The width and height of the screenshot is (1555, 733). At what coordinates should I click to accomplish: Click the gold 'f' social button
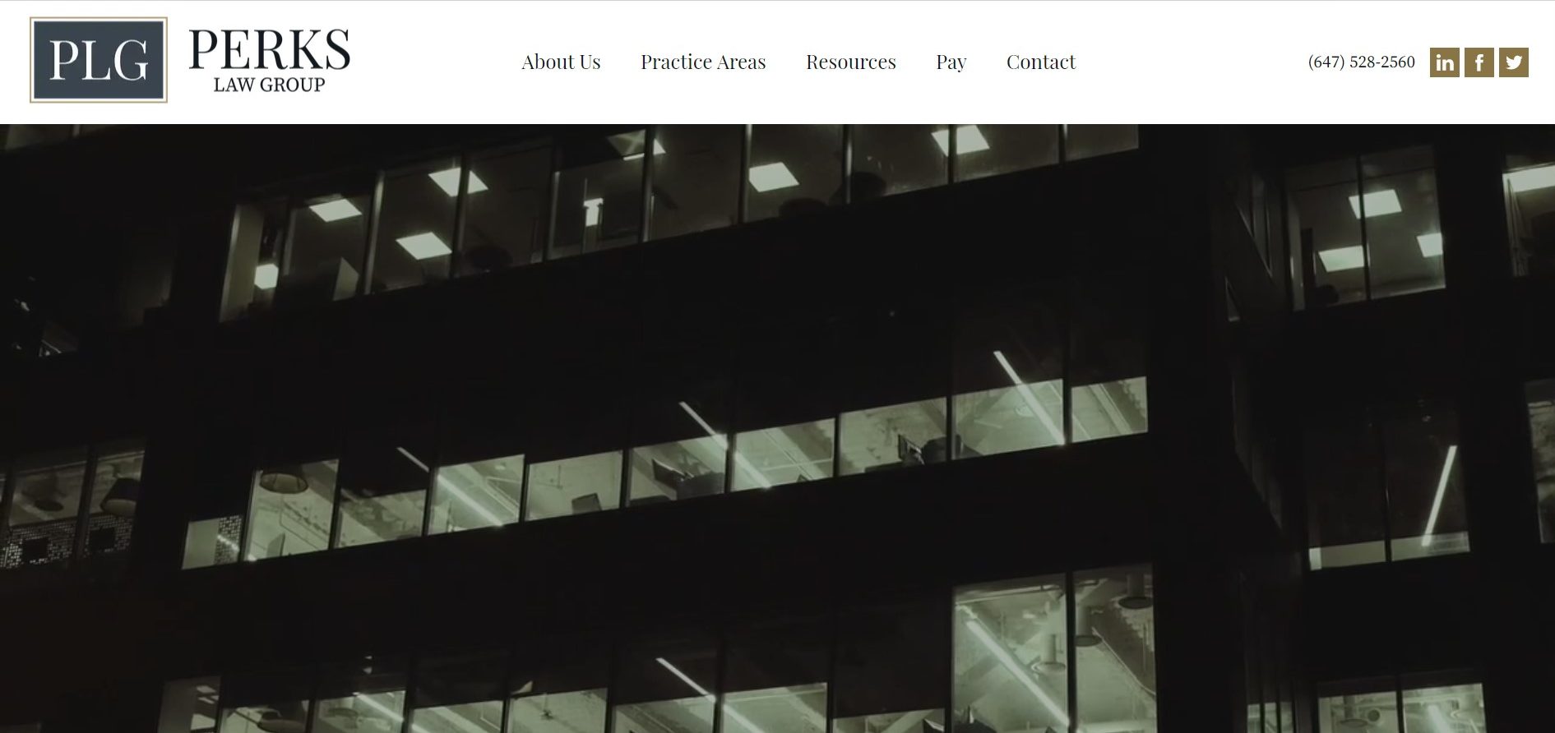pyautogui.click(x=1479, y=62)
